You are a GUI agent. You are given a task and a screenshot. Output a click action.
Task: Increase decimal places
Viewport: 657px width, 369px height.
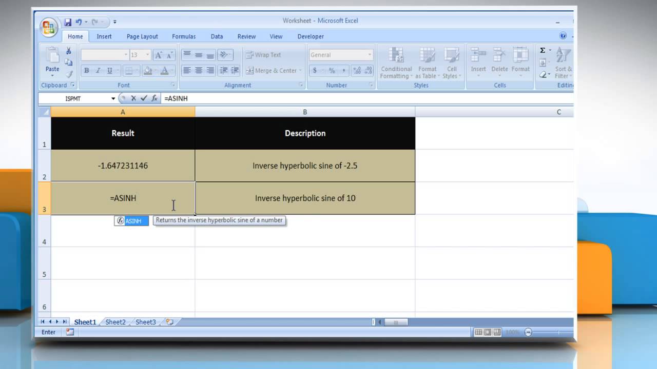pyautogui.click(x=356, y=71)
